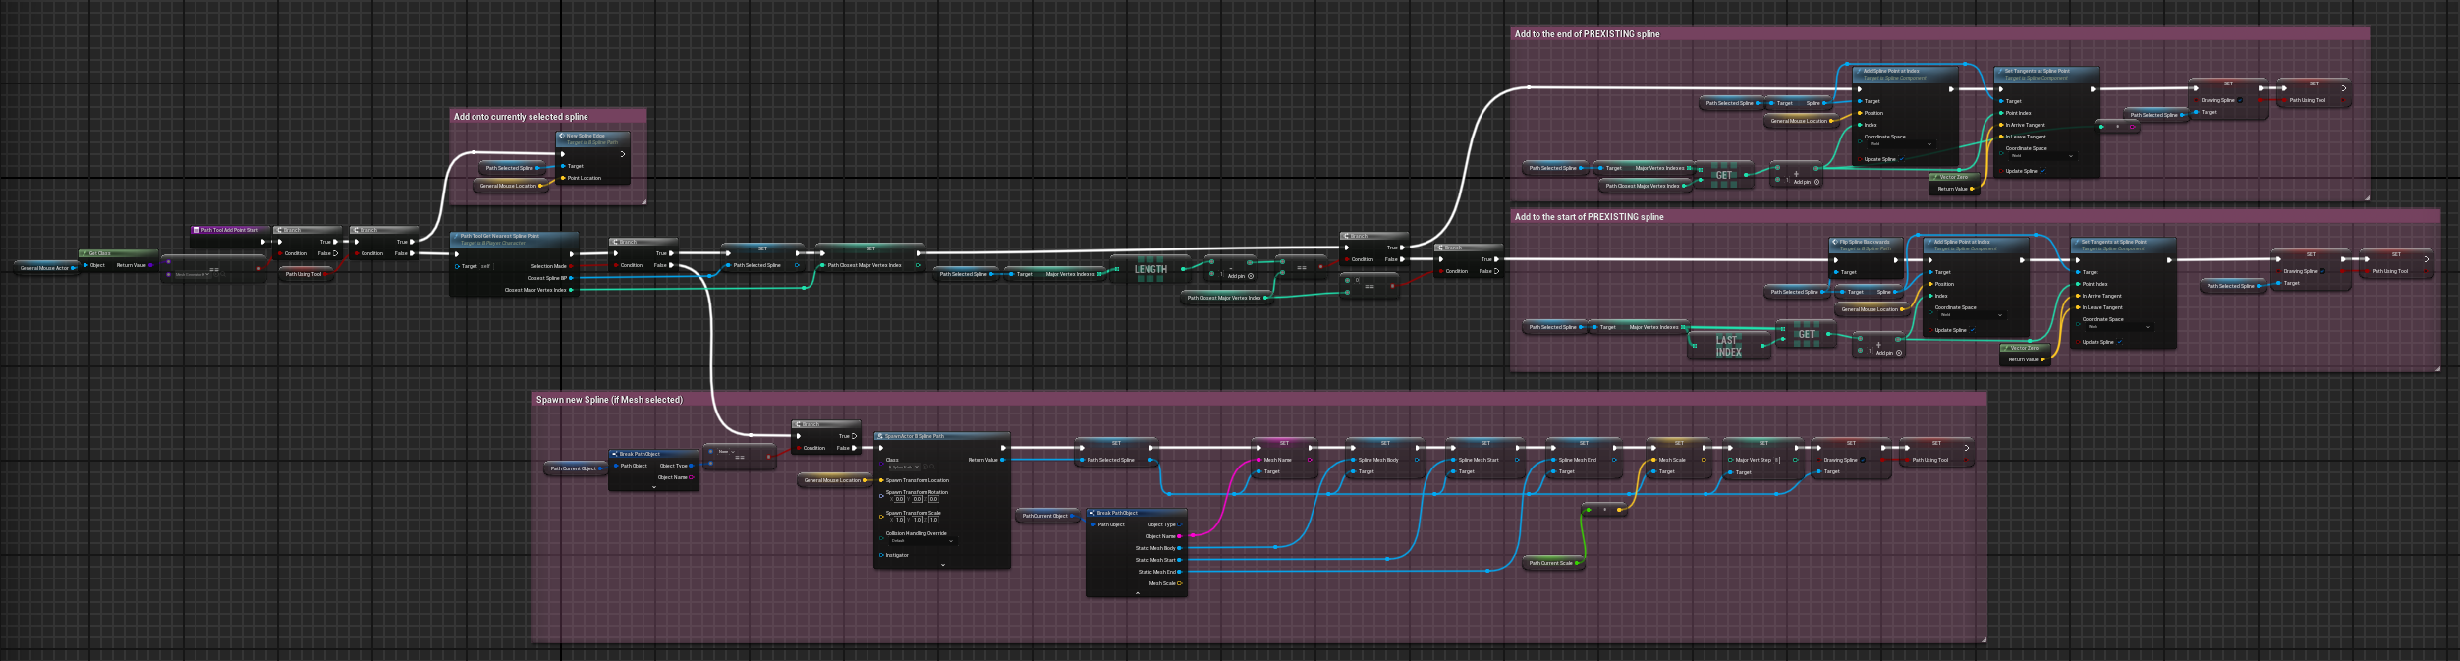Select the Get Class node
The image size is (2460, 661).
click(x=117, y=253)
